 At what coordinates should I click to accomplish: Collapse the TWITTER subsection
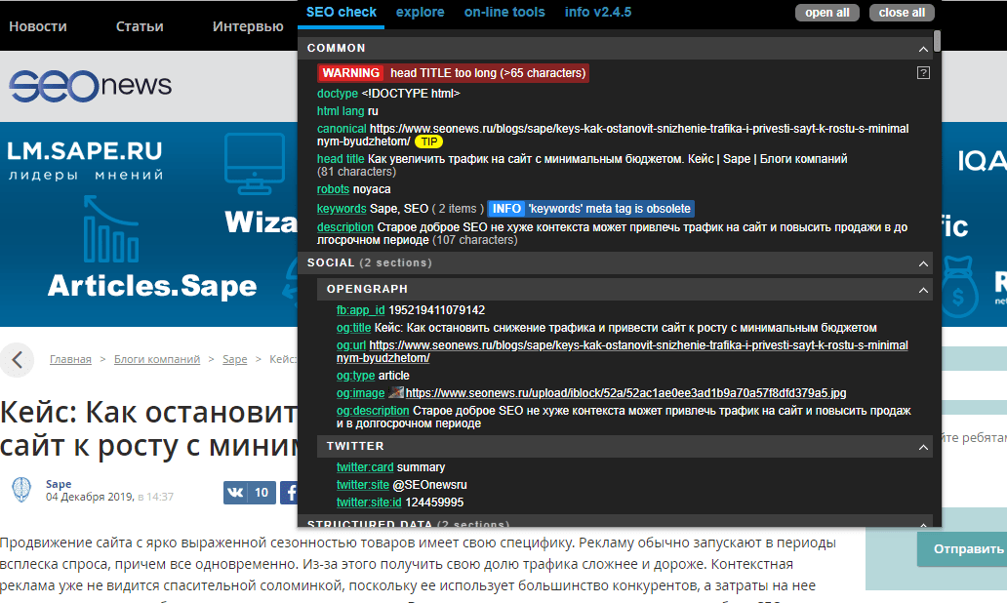(923, 446)
